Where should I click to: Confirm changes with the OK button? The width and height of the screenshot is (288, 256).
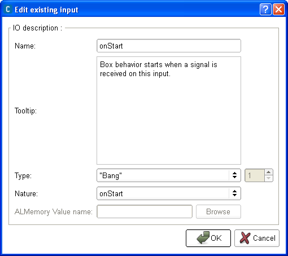click(208, 238)
